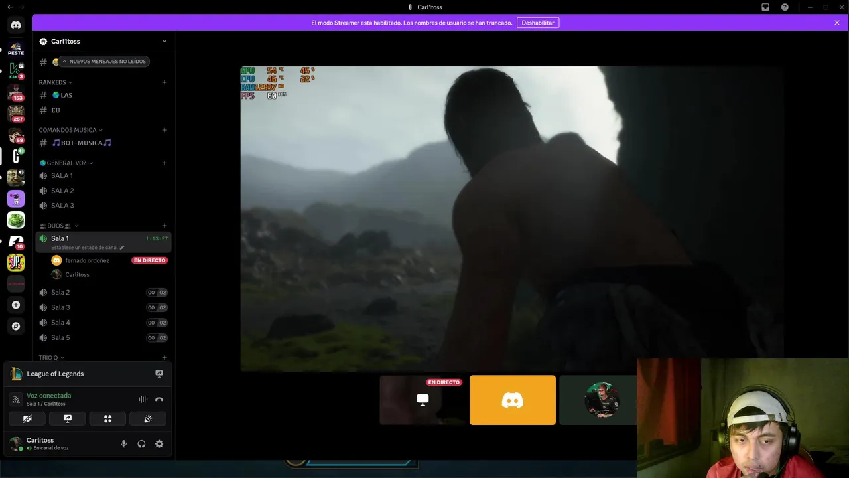Join SALA 1 voice channel in General Voz

click(103, 175)
